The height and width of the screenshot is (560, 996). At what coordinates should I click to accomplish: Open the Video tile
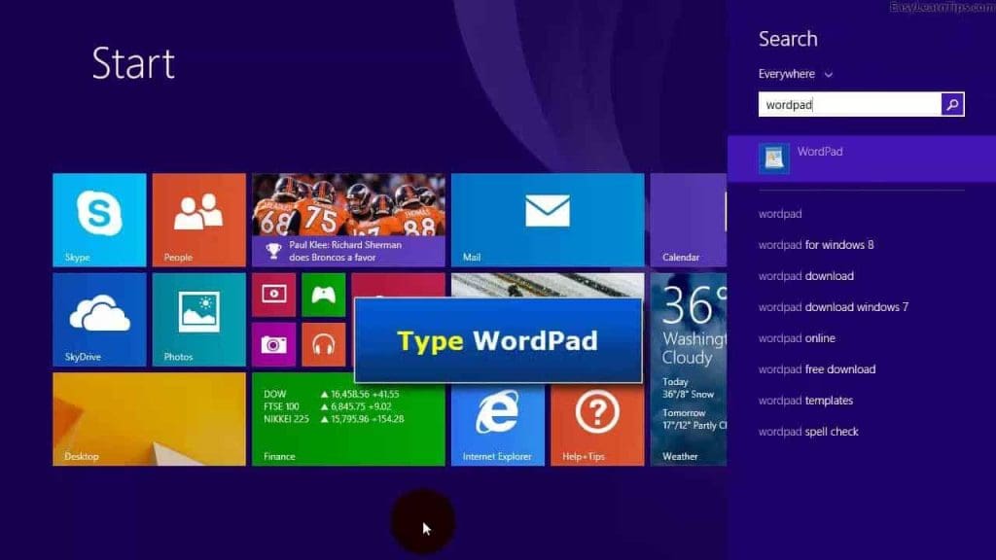click(273, 294)
